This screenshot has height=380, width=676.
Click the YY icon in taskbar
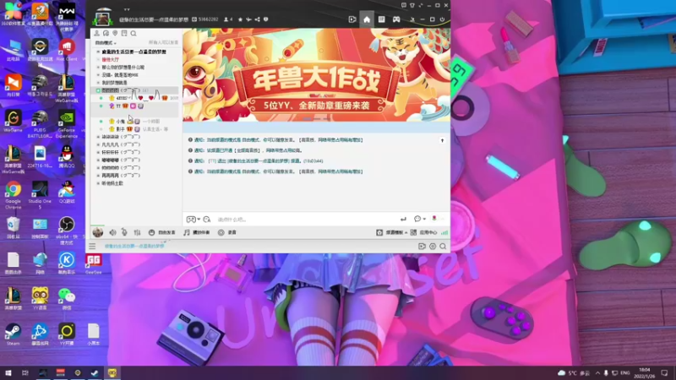pyautogui.click(x=112, y=373)
